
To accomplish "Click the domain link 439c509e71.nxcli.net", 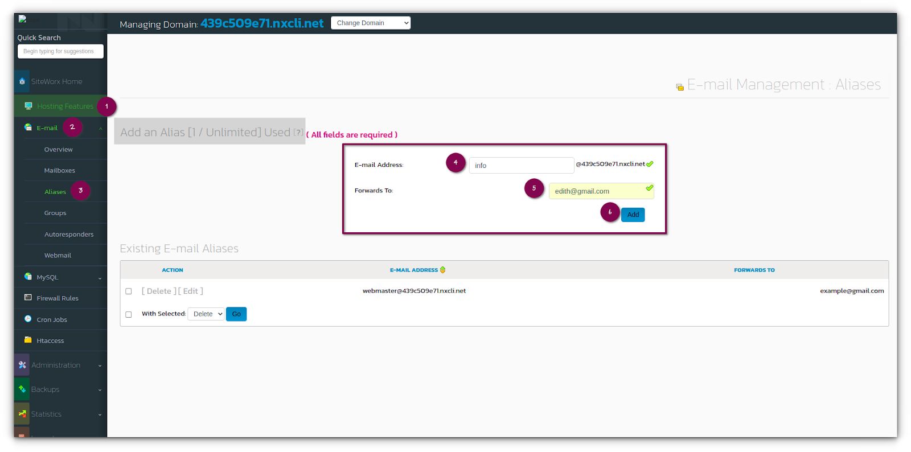I will 262,23.
